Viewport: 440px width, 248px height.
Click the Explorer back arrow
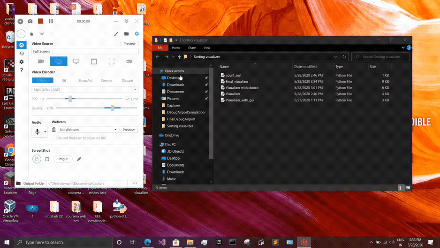(x=158, y=57)
